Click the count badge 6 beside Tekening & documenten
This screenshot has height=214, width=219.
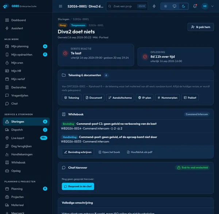pyautogui.click(x=106, y=75)
